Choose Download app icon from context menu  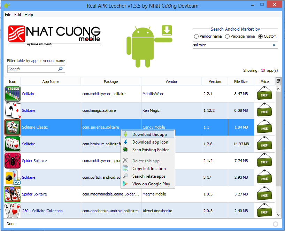148,142
